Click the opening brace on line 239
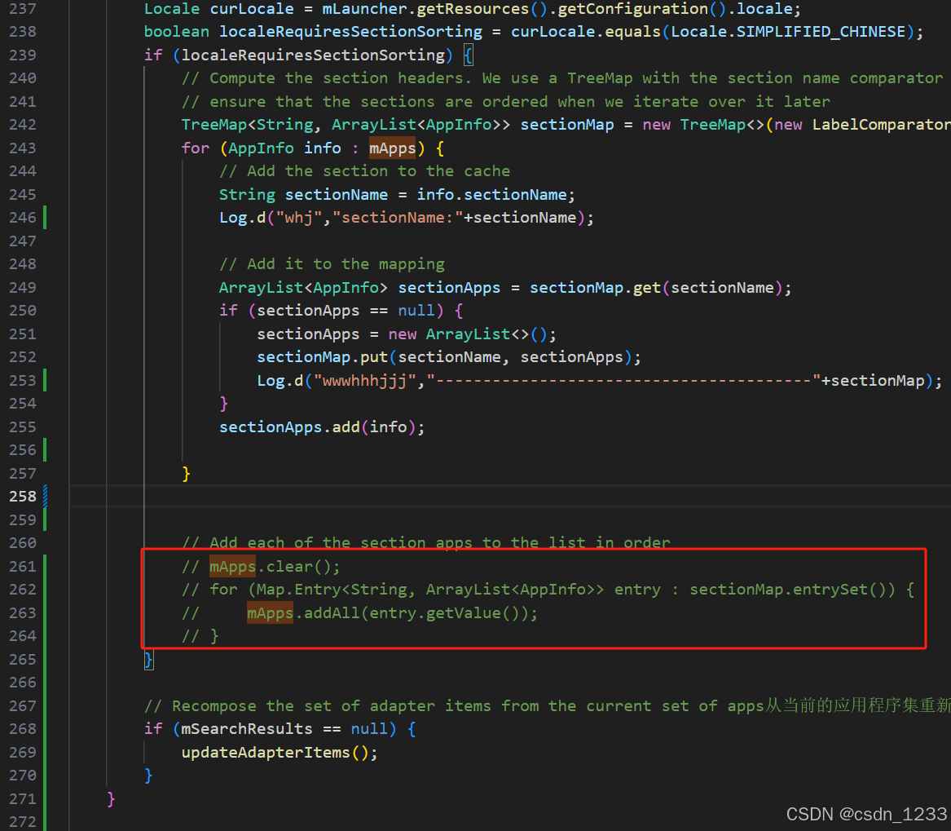This screenshot has width=951, height=831. [469, 55]
